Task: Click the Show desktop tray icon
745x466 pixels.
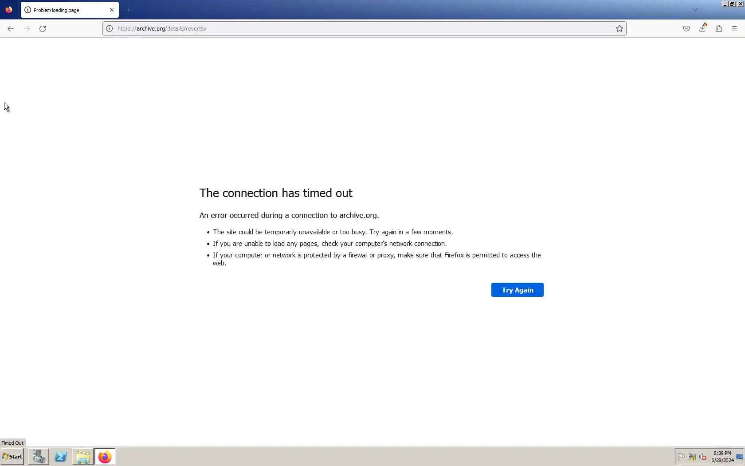Action: [740, 457]
